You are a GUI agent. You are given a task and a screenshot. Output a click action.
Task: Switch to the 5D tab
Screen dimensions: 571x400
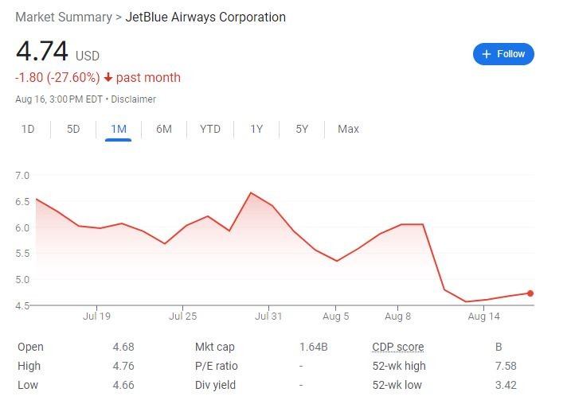(73, 129)
